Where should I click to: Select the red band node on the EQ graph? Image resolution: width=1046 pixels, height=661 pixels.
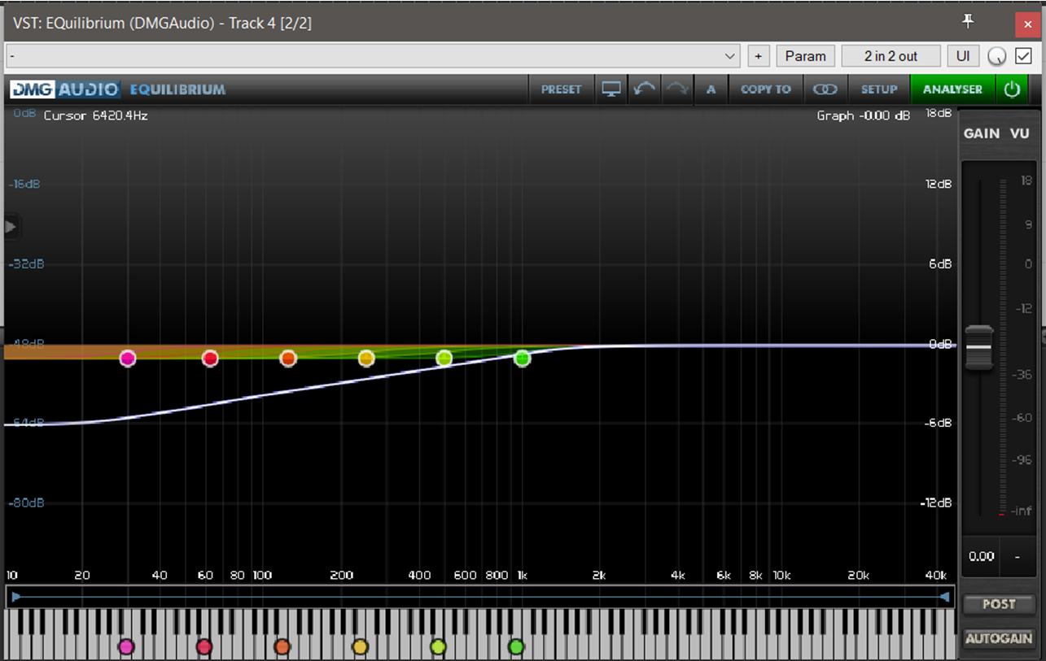[x=210, y=359]
